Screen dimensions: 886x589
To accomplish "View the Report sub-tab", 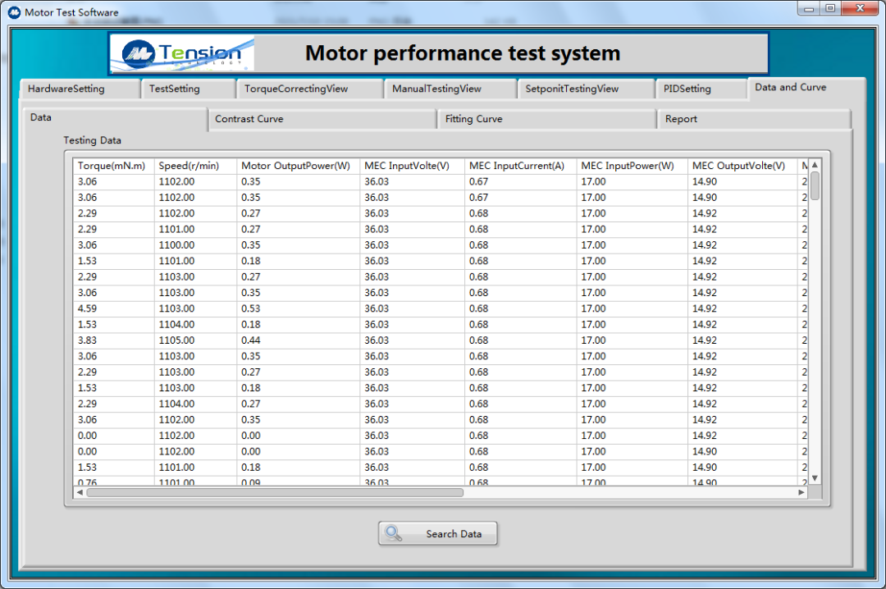I will tap(754, 119).
